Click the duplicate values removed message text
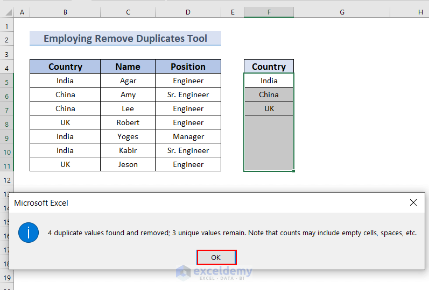 [x=232, y=233]
